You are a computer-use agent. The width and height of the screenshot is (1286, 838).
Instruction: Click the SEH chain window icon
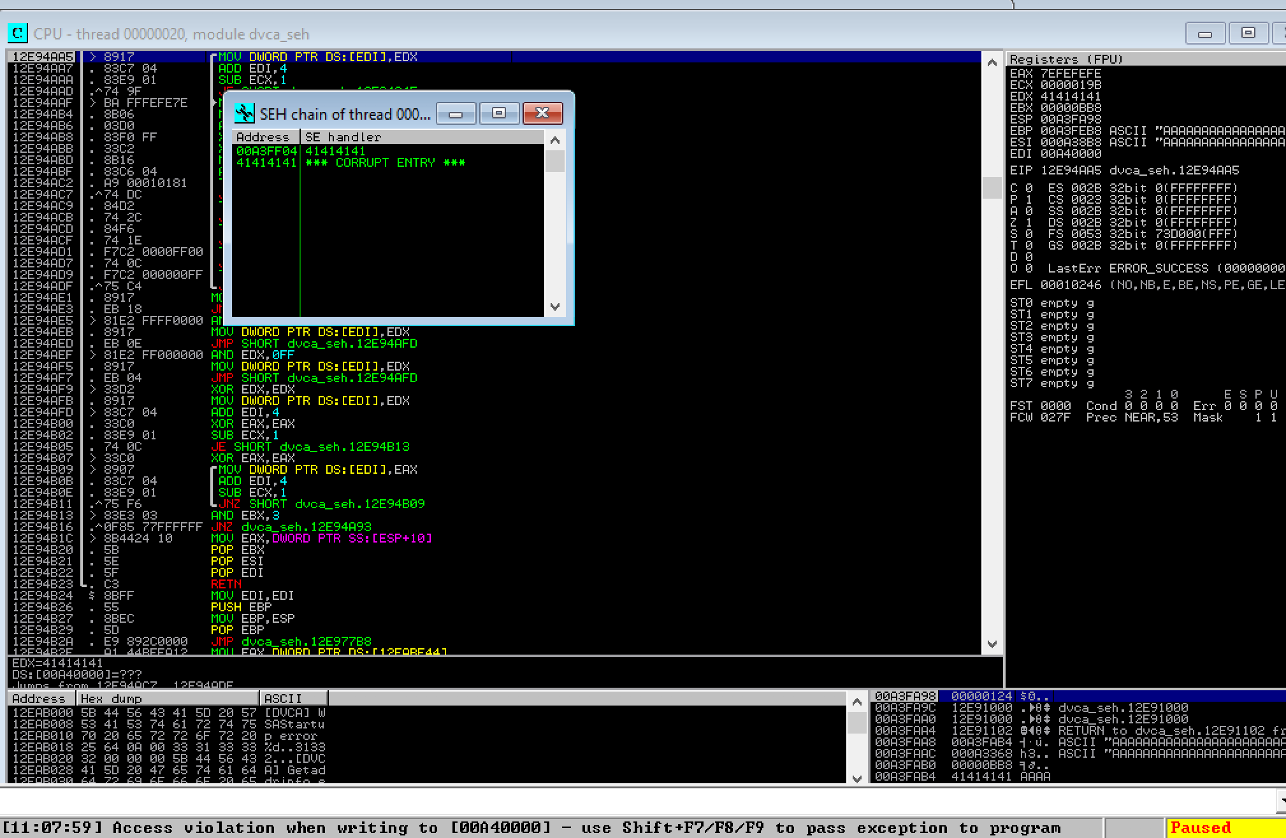tap(244, 113)
